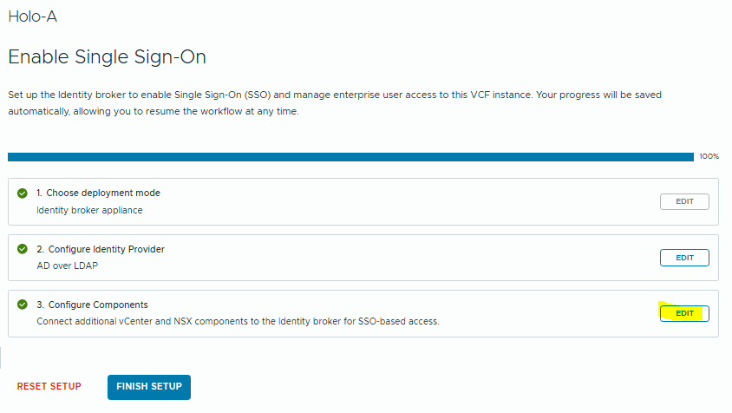Image resolution: width=732 pixels, height=413 pixels.
Task: Click the vCenter and NSX components description
Action: point(238,321)
